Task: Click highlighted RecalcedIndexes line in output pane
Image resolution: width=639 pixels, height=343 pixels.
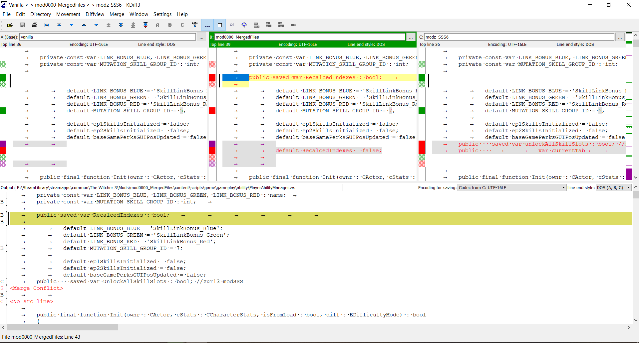Action: 321,215
